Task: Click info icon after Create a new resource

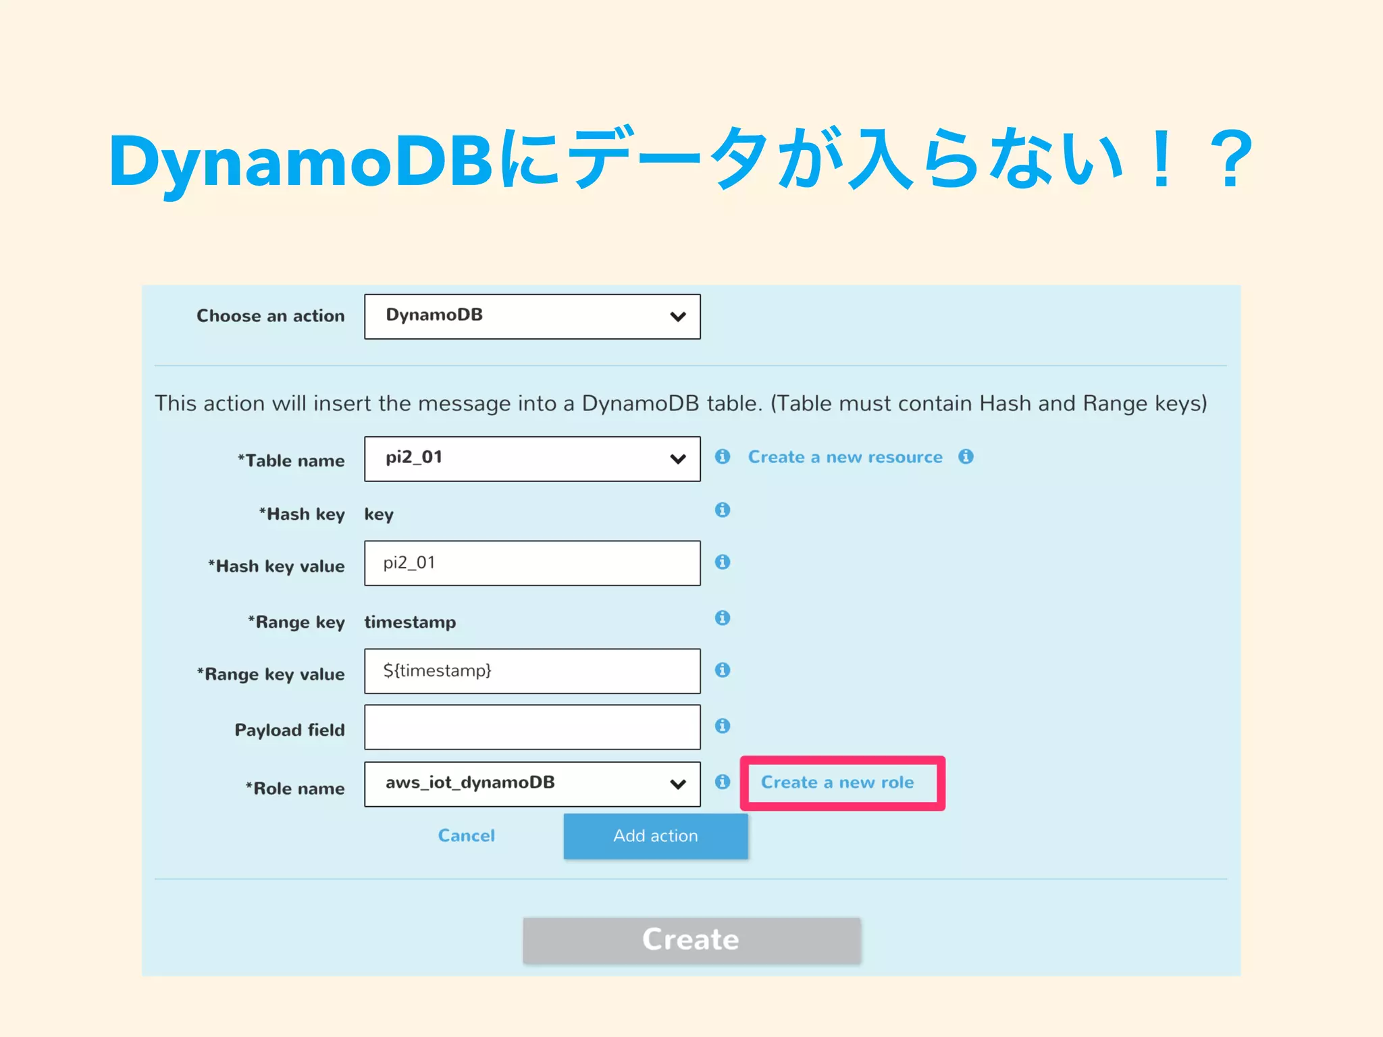Action: tap(966, 456)
